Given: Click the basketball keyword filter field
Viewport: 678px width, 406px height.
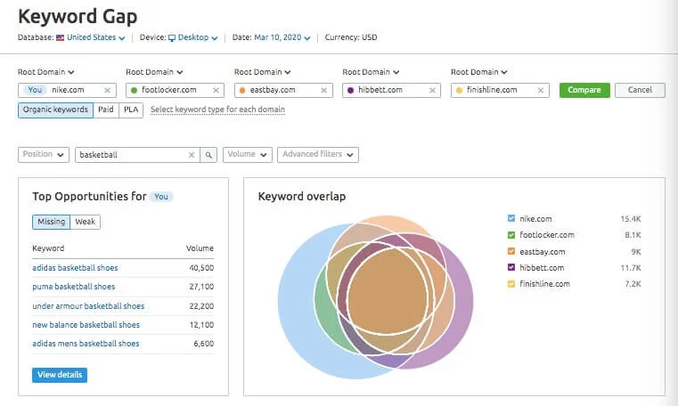Looking at the screenshot, I should (131, 155).
